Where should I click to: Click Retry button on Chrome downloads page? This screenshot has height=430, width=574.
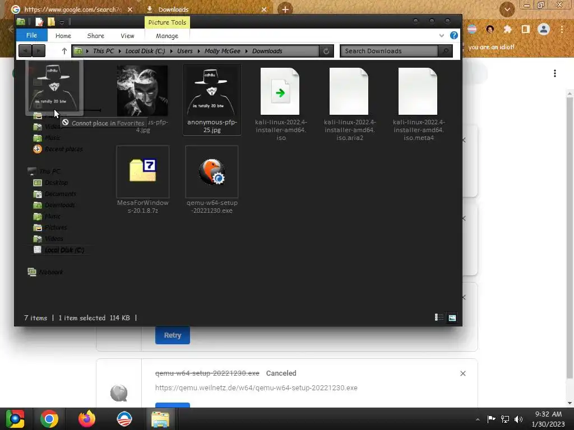(x=173, y=335)
